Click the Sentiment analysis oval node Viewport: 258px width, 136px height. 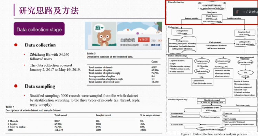(223, 61)
